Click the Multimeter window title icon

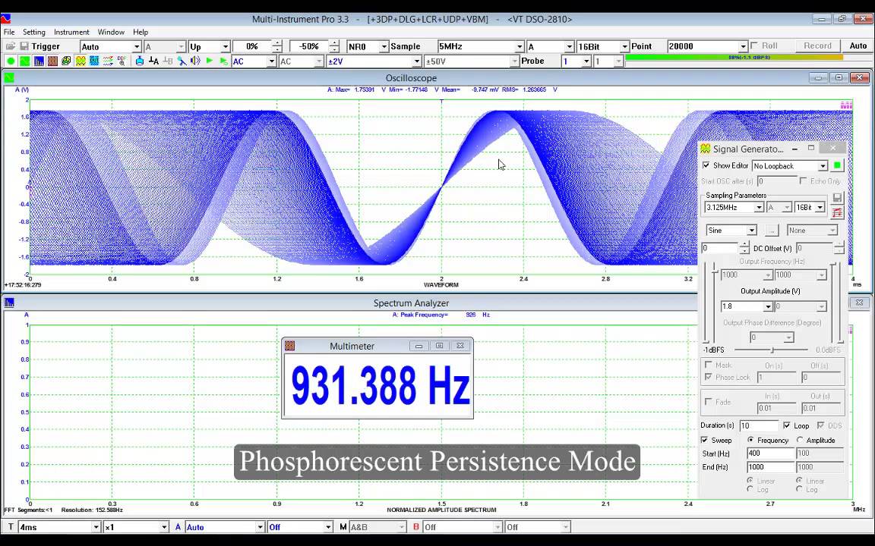[289, 346]
